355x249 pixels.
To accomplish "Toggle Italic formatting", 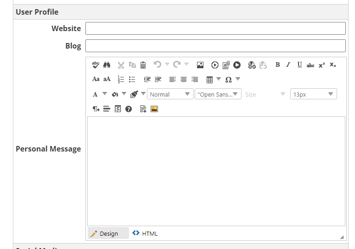I will (288, 65).
